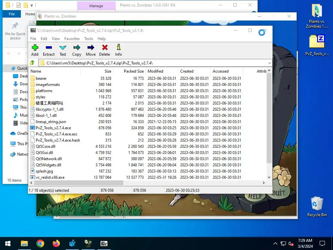Select the bearer folder icon
This screenshot has height=250, width=333.
point(33,78)
